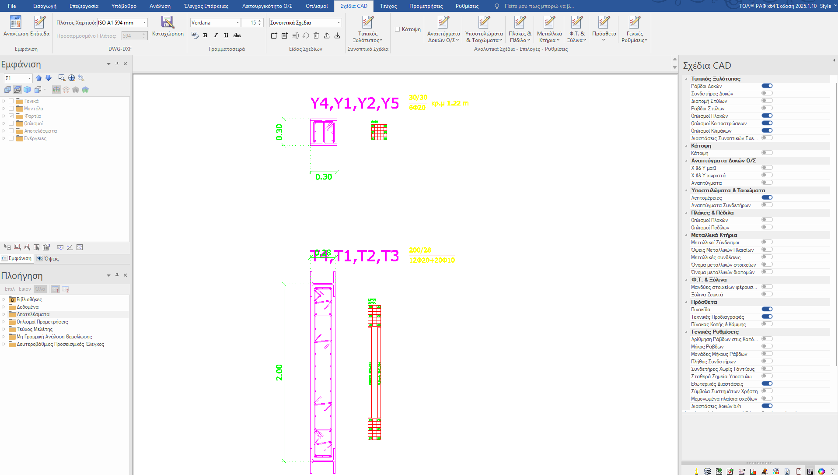Open the Πλάτος Χαρτιού paper size dropdown
This screenshot has height=475, width=838.
pos(144,23)
